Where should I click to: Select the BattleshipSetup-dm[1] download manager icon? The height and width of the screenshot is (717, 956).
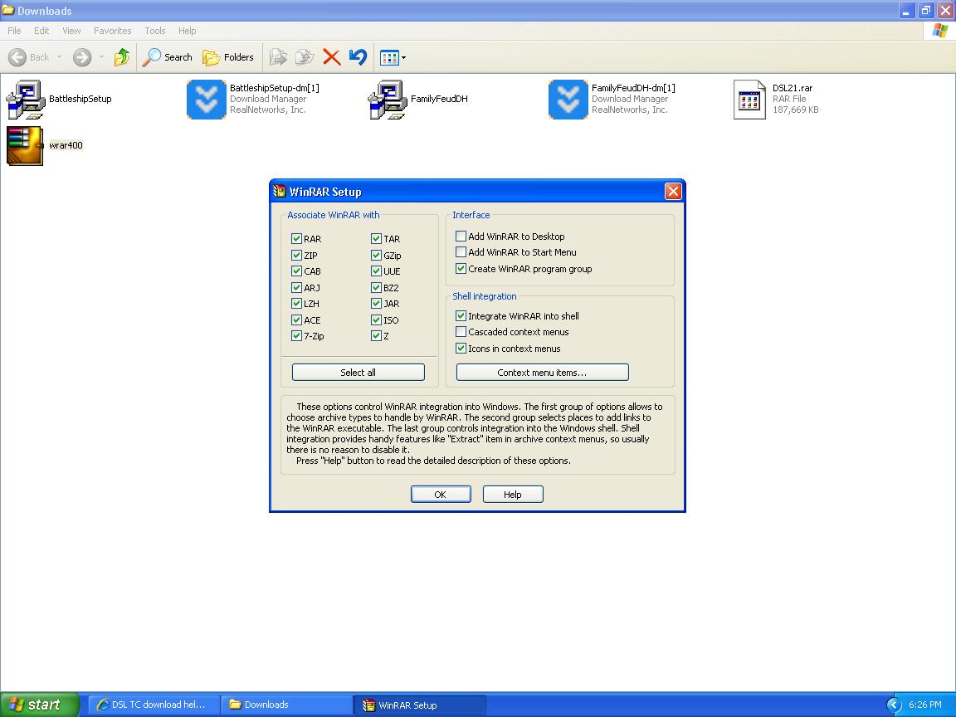pos(206,100)
